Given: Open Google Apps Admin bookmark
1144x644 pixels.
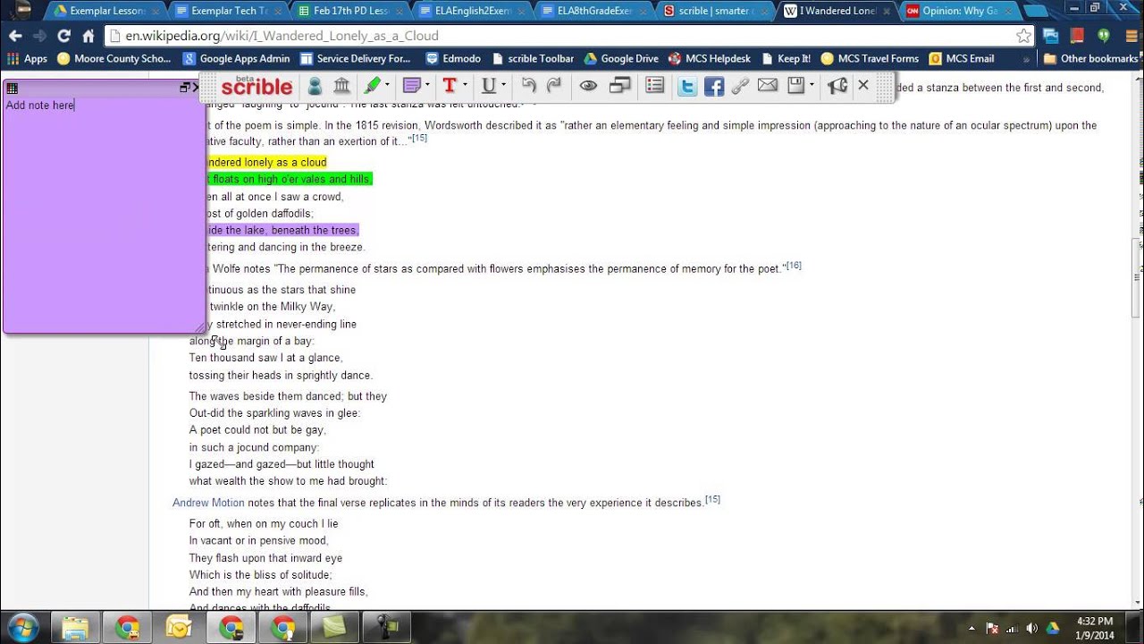Looking at the screenshot, I should coord(237,59).
